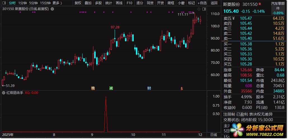
Task: Open the 财 event marker on chart
Action: 149,88
